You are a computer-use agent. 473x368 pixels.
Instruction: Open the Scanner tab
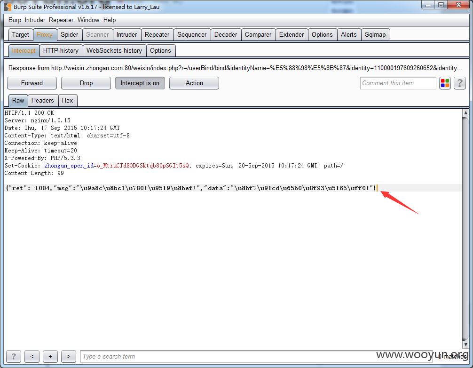(97, 34)
